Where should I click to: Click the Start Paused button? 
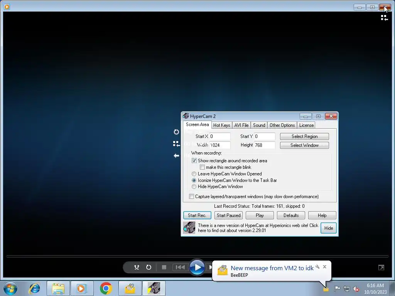[228, 215]
